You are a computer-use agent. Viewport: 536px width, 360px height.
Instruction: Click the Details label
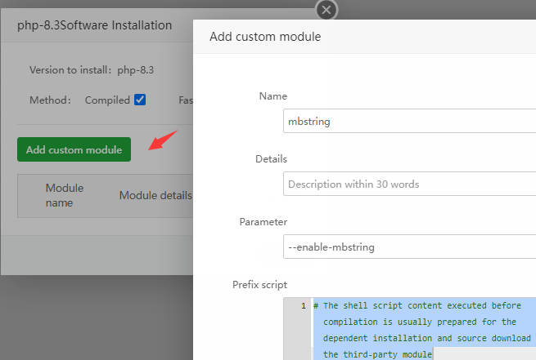tap(271, 159)
